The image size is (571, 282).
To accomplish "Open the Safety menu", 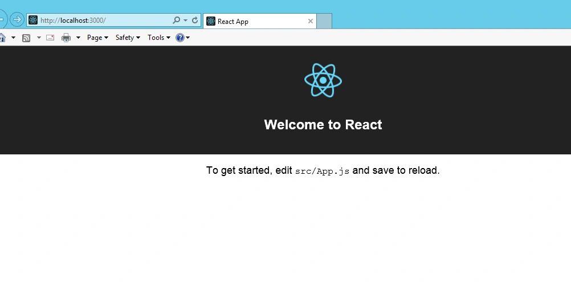I will 128,38.
